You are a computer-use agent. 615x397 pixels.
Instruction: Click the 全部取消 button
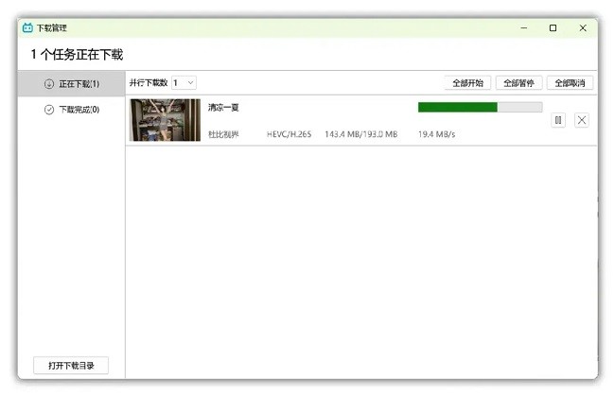pyautogui.click(x=570, y=83)
